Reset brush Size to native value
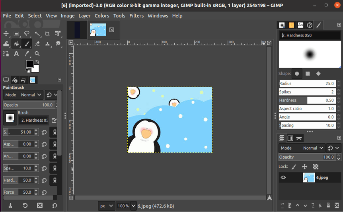 click(44, 132)
